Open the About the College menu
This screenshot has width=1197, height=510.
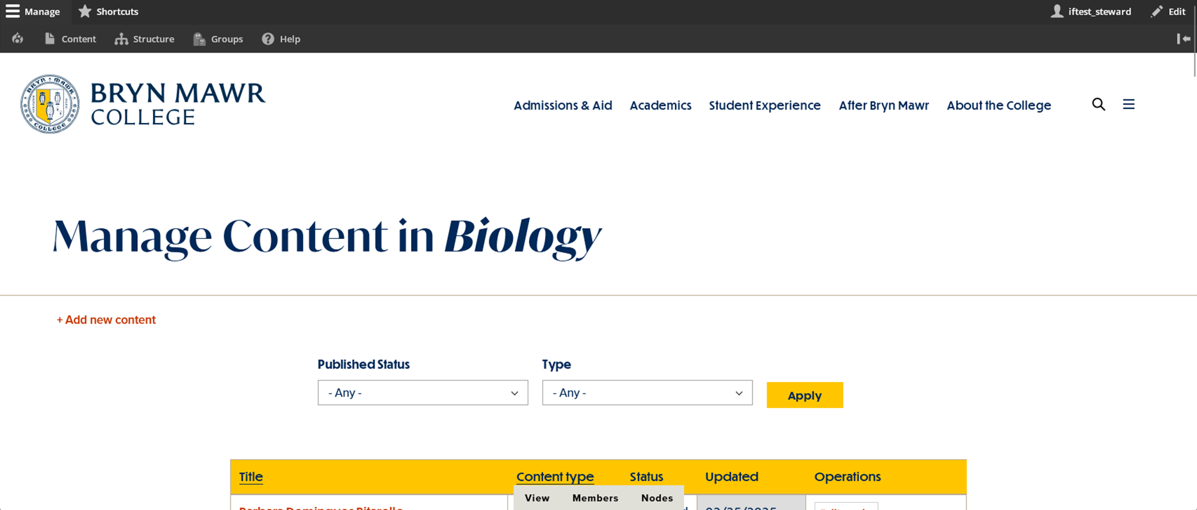coord(999,105)
